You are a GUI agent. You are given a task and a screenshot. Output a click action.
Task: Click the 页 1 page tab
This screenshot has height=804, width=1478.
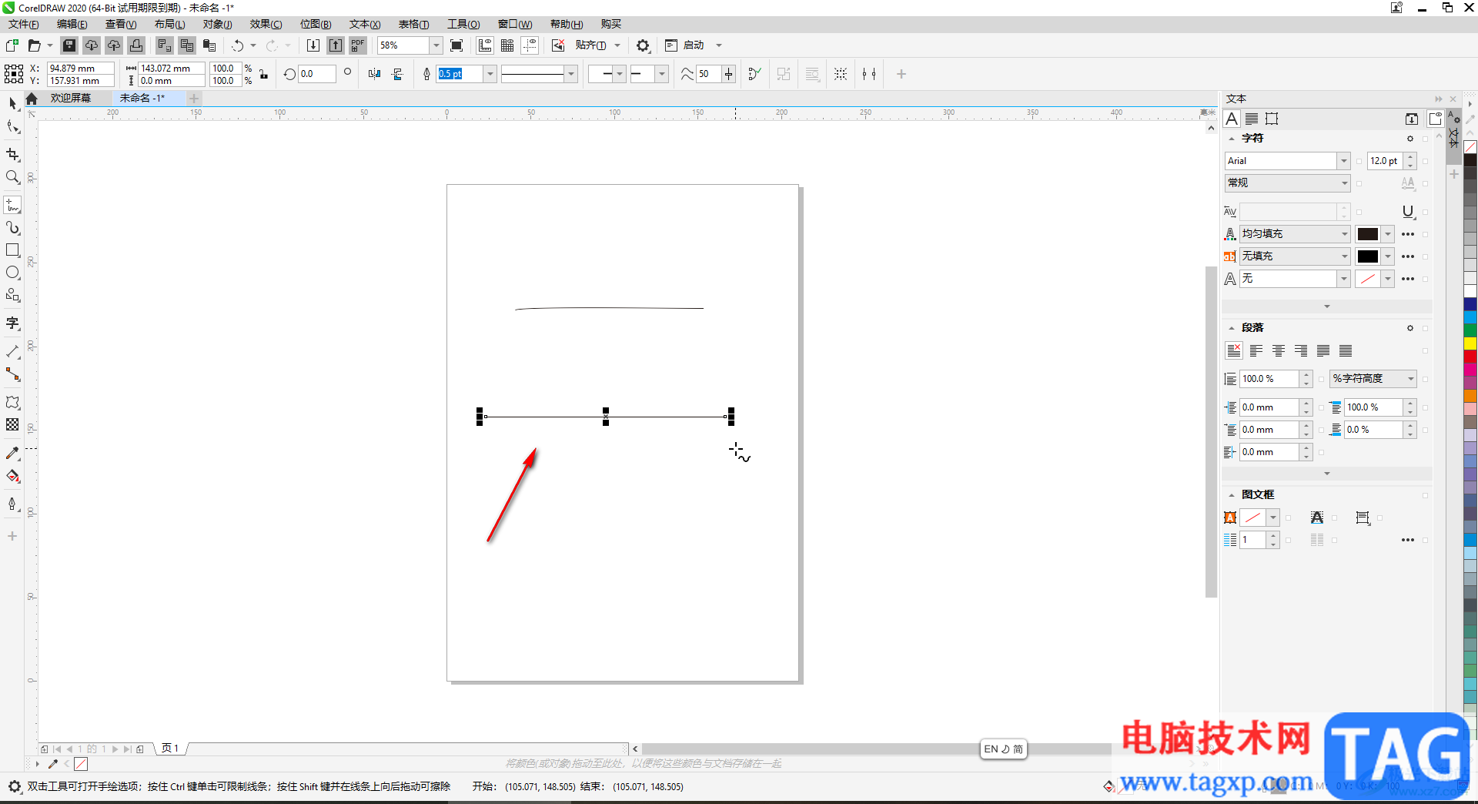click(170, 749)
